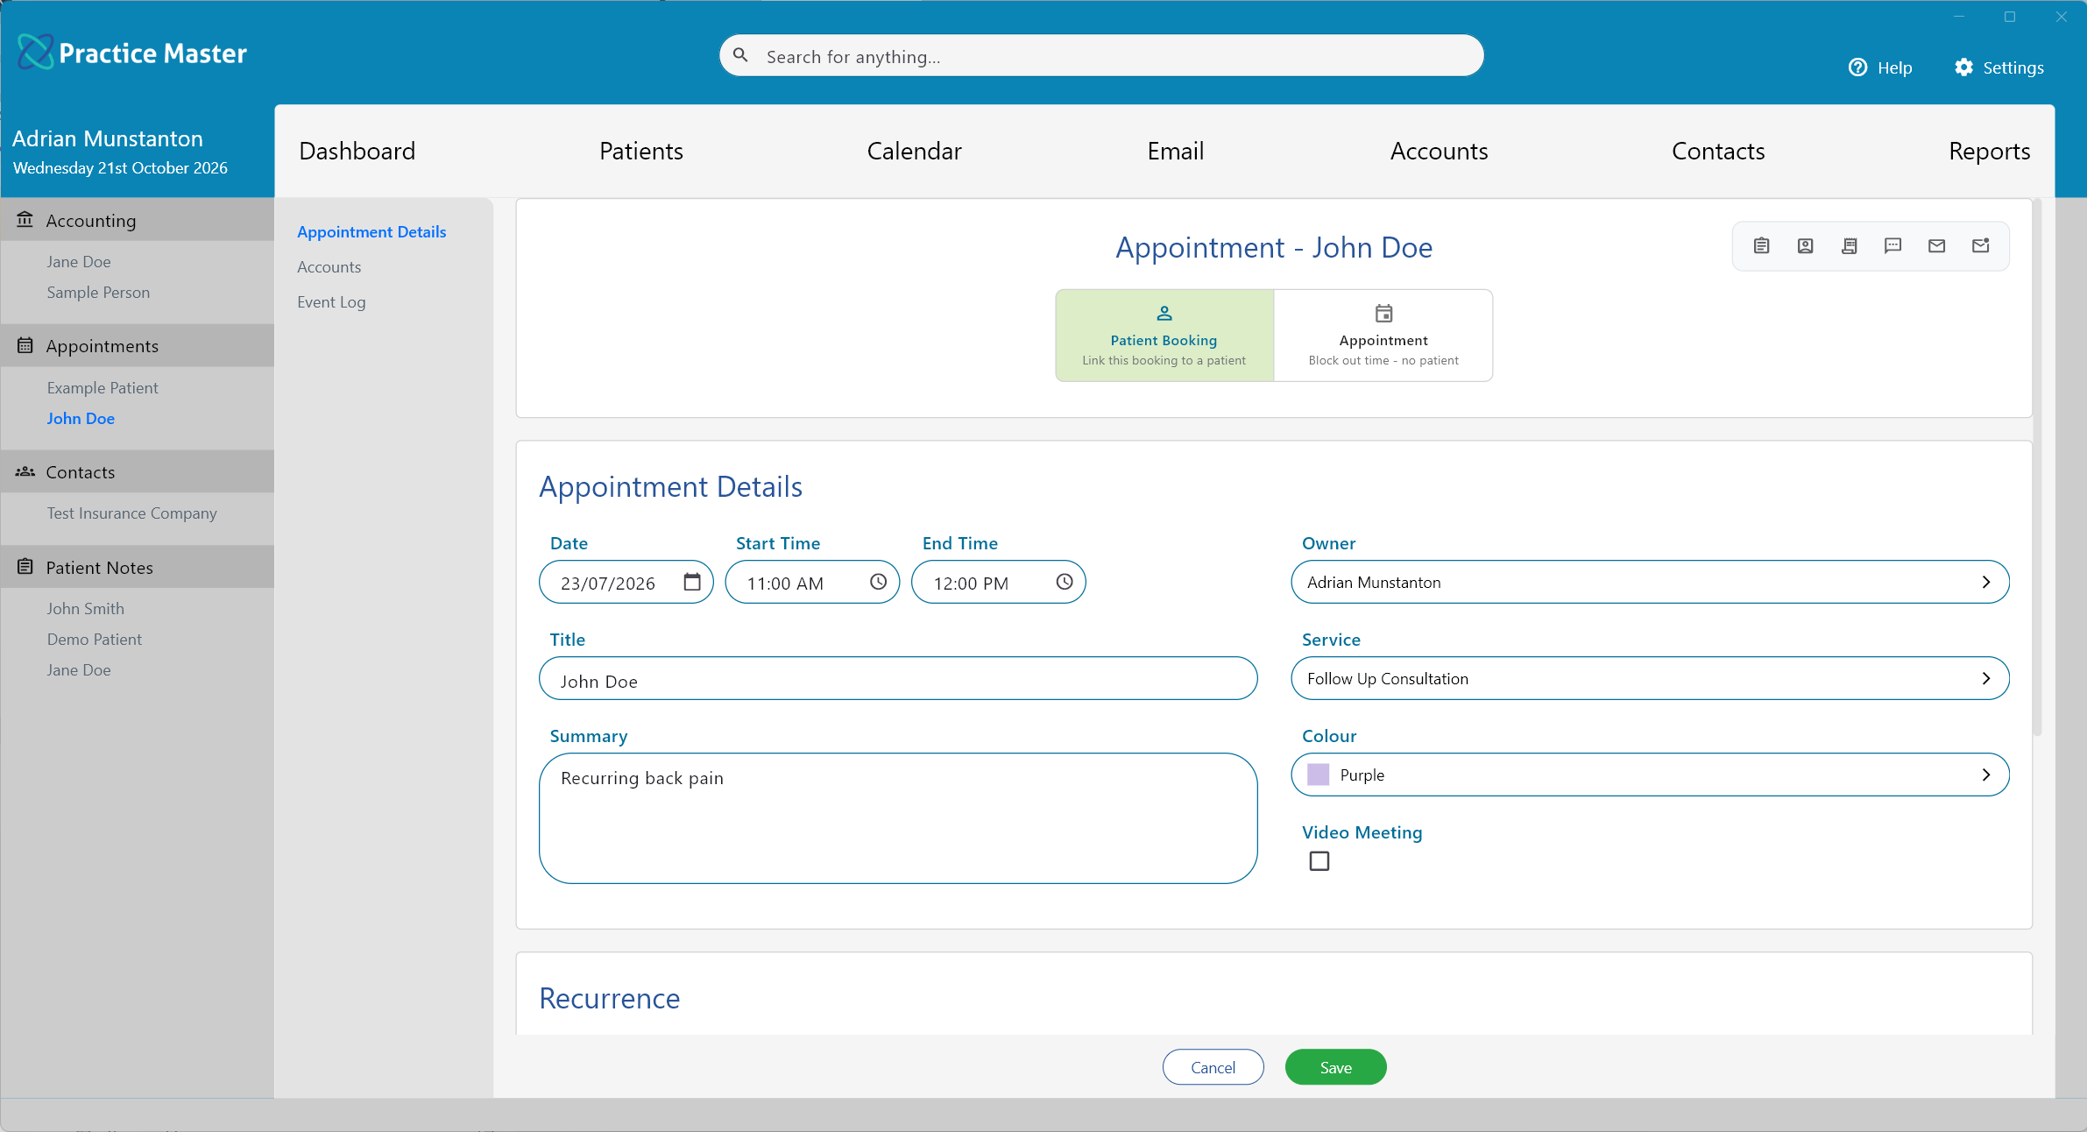Open Settings from the header
The image size is (2087, 1132).
click(1999, 67)
